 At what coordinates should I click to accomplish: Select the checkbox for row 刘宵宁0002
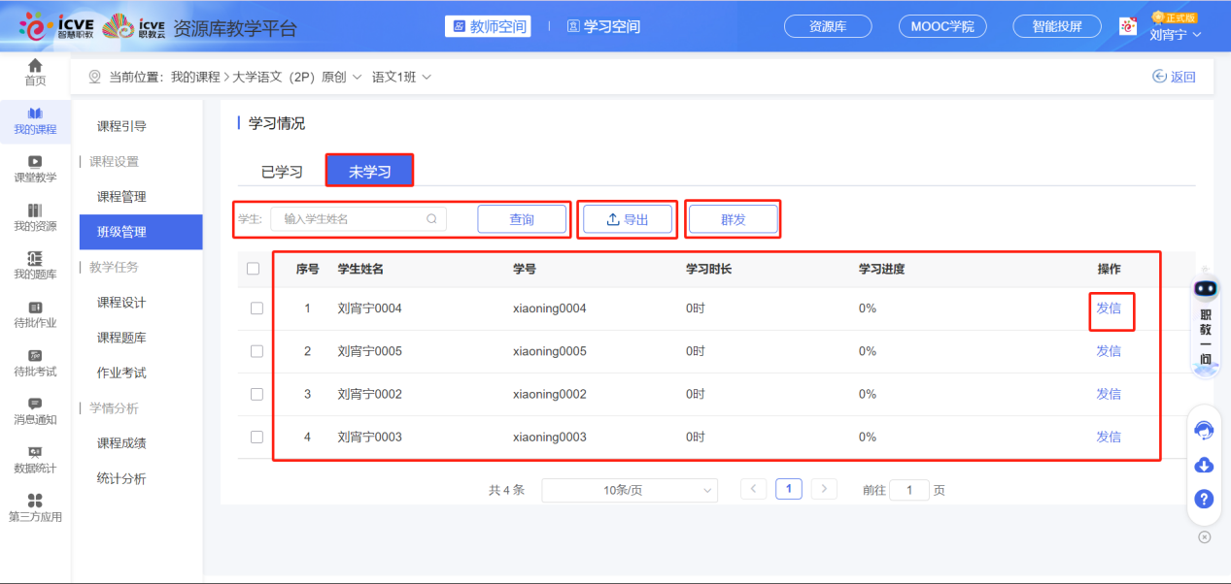(256, 394)
